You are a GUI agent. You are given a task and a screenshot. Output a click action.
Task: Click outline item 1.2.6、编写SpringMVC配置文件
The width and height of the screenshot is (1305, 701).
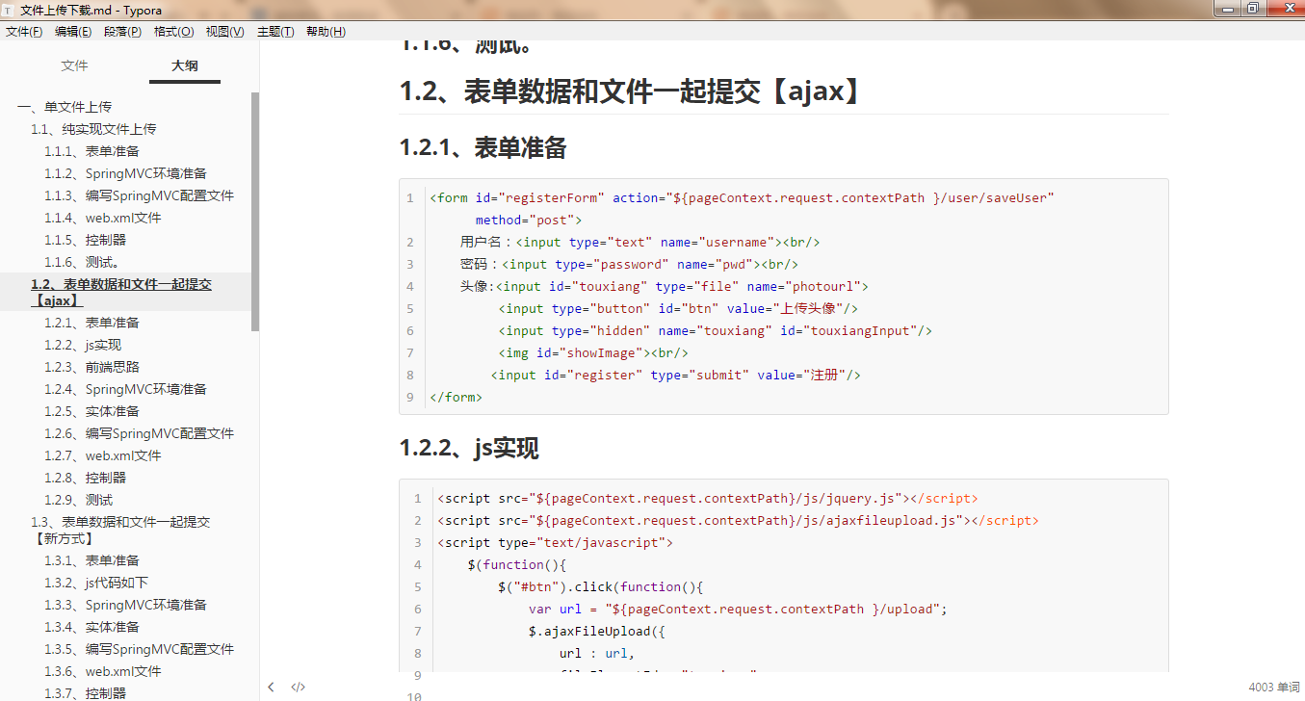(139, 433)
